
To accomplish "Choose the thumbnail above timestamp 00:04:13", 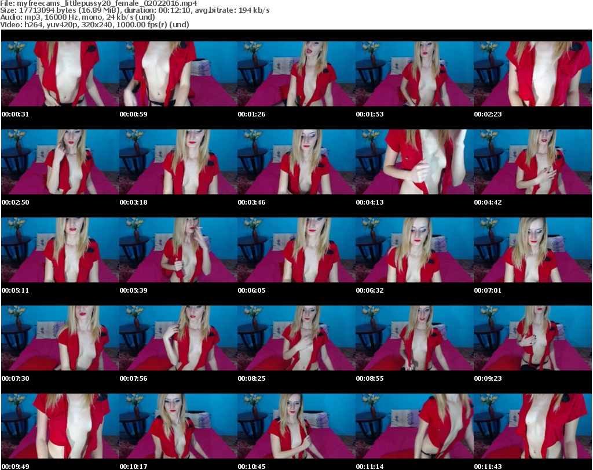I will 415,162.
